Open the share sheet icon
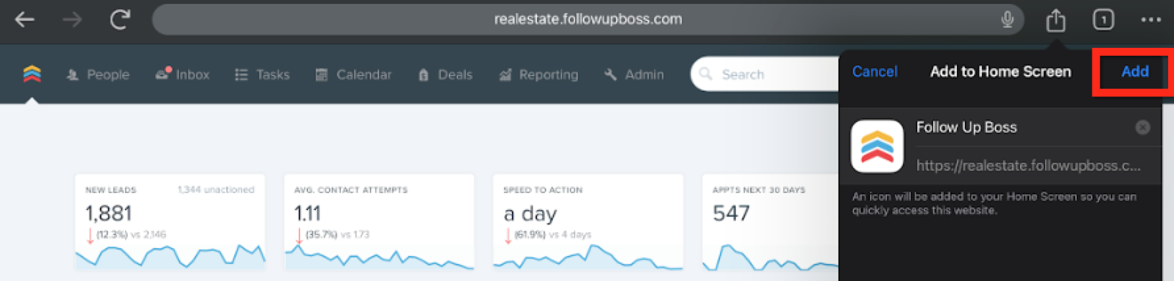 click(x=1056, y=20)
